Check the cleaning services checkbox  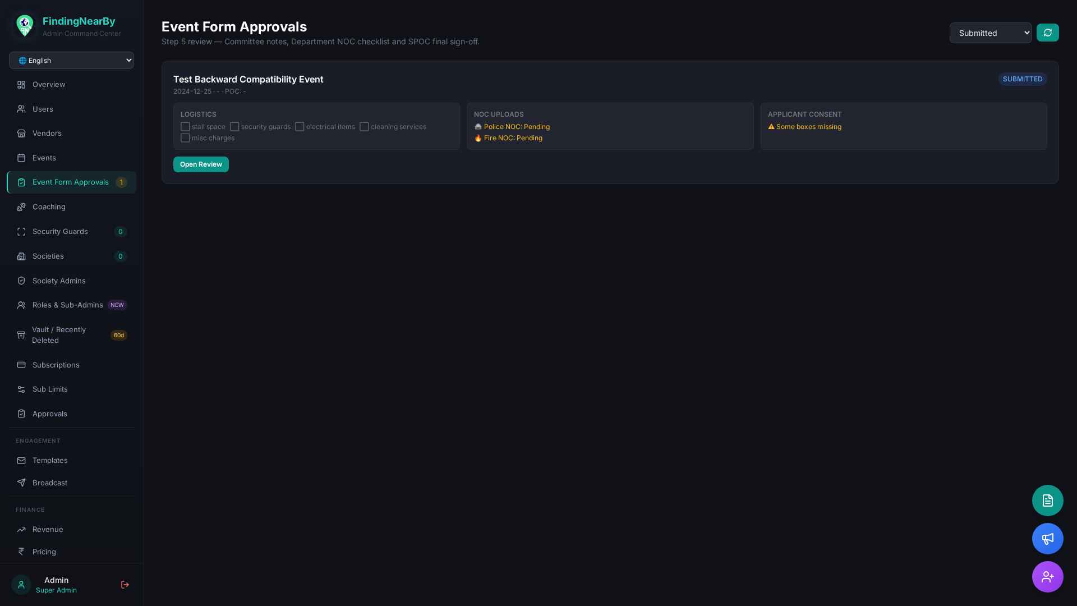tap(364, 127)
